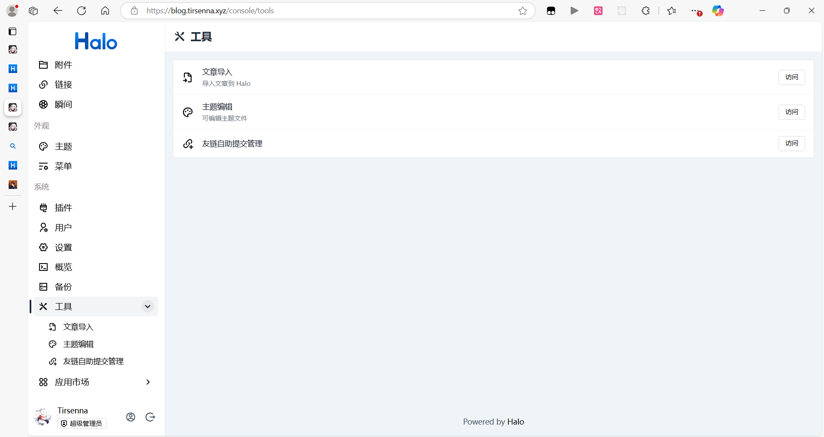Click the browser home icon
This screenshot has height=437, width=824.
click(105, 11)
